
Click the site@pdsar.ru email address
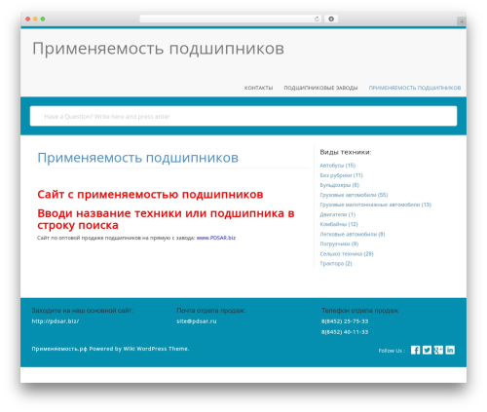[197, 321]
